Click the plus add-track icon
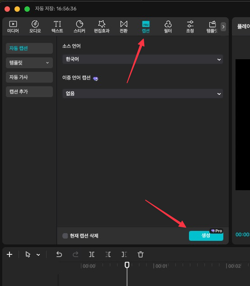 tap(9, 254)
